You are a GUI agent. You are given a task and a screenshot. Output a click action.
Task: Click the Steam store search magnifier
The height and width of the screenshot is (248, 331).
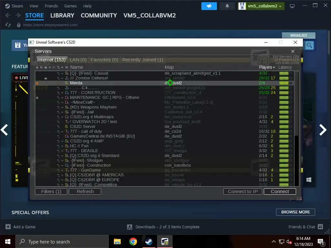tap(309, 45)
